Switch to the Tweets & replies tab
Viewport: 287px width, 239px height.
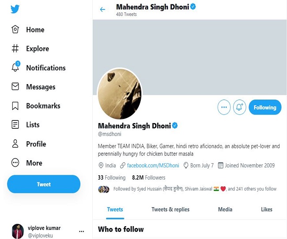(x=170, y=209)
